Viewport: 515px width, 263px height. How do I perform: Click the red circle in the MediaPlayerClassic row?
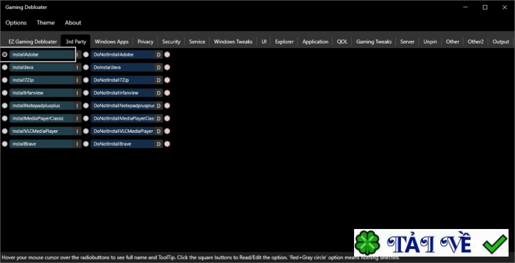[x=167, y=119]
